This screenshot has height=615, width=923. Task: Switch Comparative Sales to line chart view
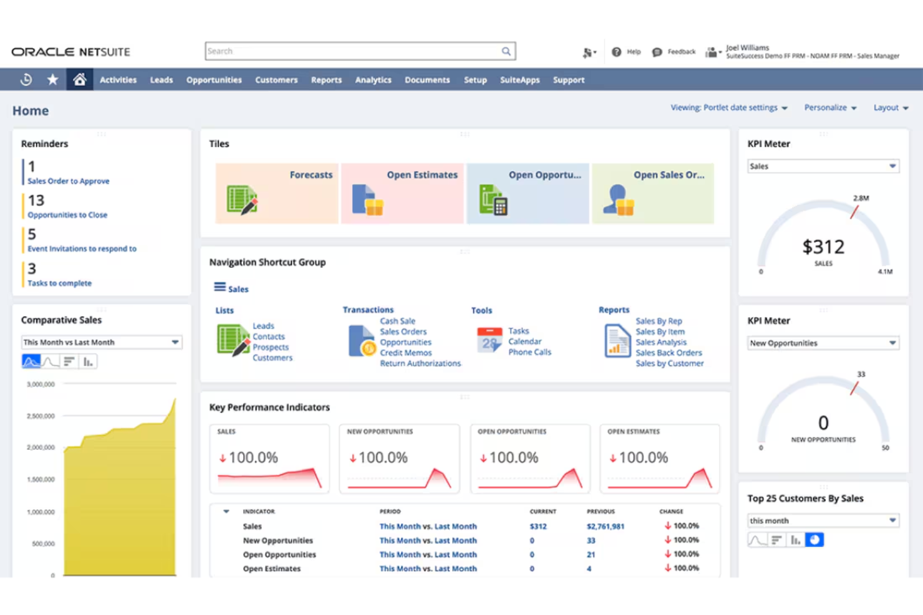click(x=50, y=361)
